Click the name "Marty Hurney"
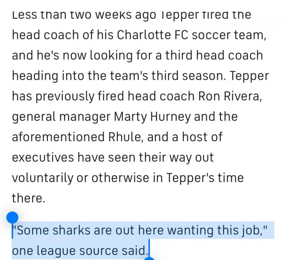 pyautogui.click(x=152, y=116)
